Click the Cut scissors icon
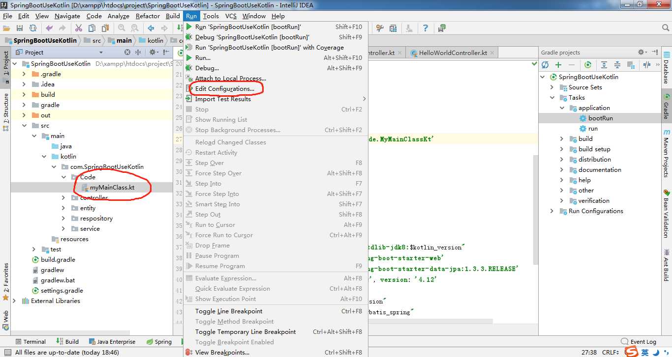The width and height of the screenshot is (672, 357). click(79, 28)
